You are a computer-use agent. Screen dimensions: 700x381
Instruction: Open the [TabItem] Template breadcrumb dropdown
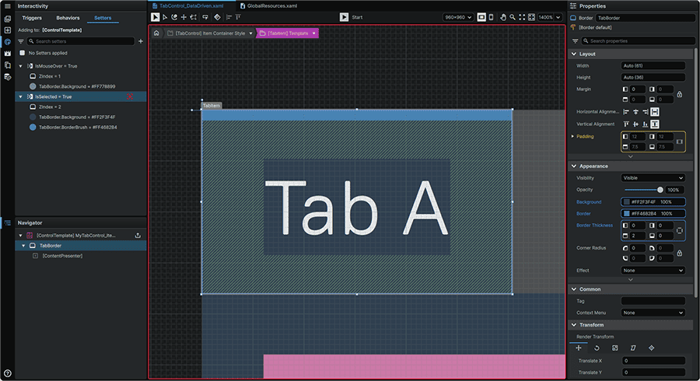click(x=314, y=33)
